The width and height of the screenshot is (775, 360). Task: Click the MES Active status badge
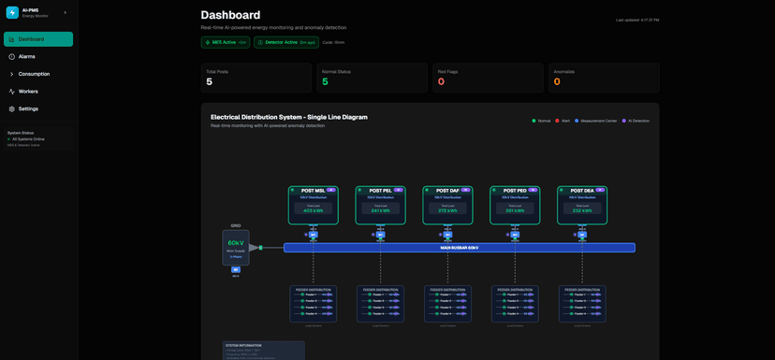tap(226, 42)
